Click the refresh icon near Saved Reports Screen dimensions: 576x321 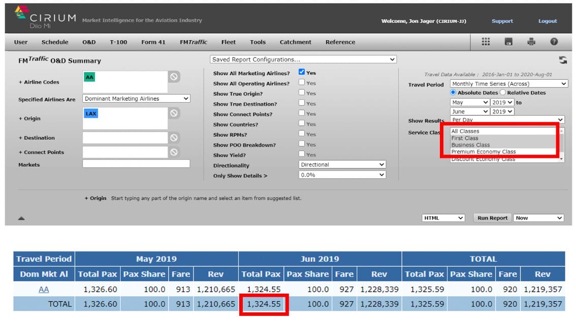point(563,60)
